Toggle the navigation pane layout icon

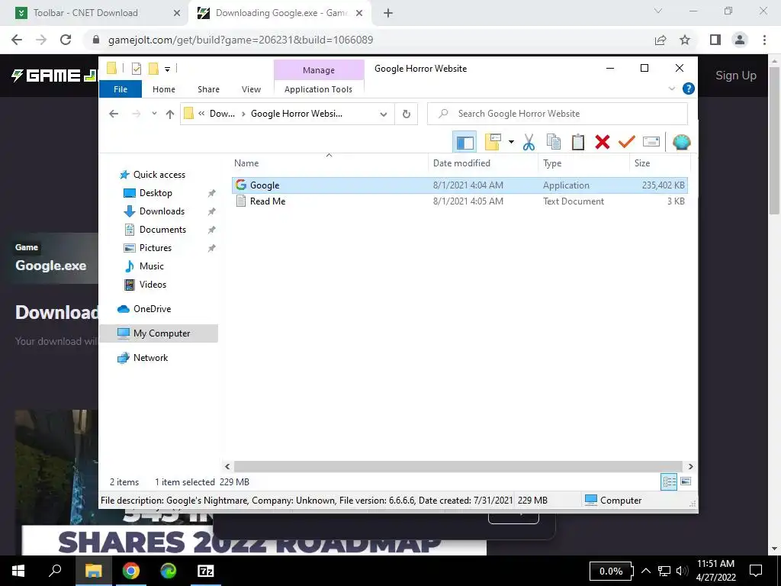(464, 143)
